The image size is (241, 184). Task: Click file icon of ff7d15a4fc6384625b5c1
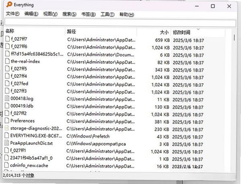point(7,54)
